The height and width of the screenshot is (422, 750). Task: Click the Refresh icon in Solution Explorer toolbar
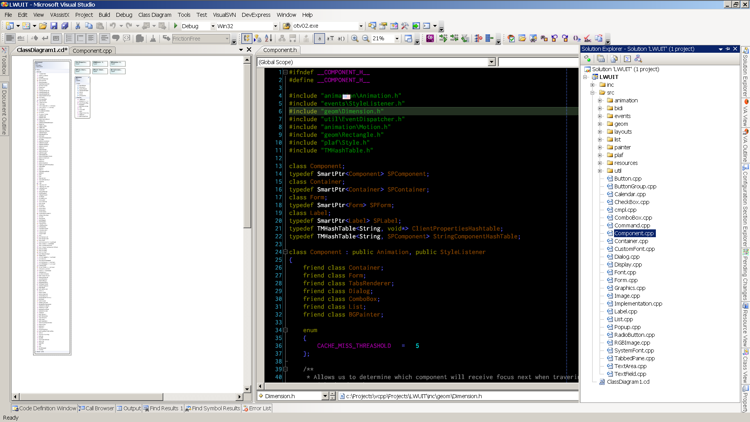click(587, 59)
